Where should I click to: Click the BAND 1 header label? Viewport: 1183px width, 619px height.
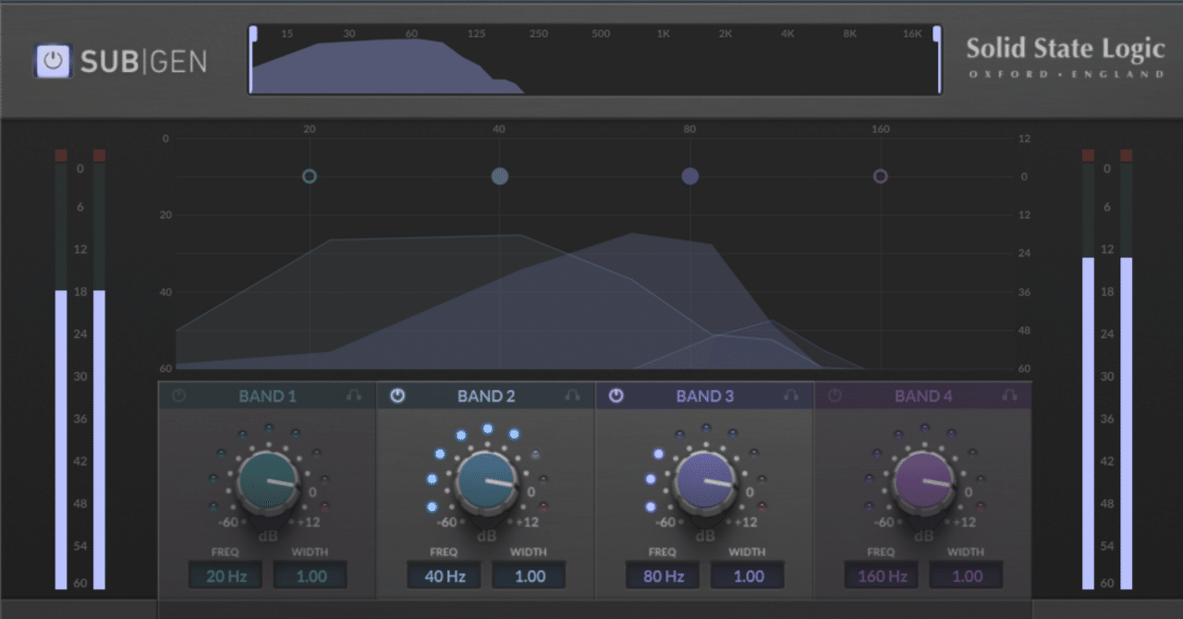pyautogui.click(x=267, y=396)
